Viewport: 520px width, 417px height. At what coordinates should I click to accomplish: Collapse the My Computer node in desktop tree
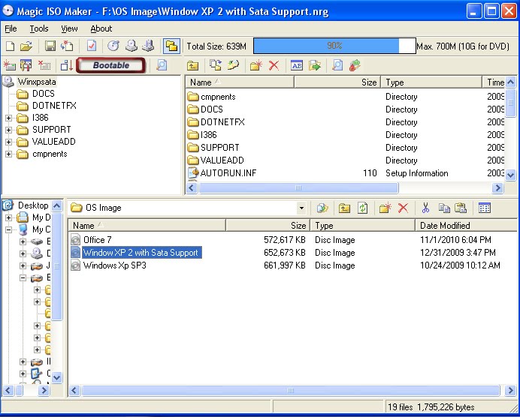[x=8, y=229]
